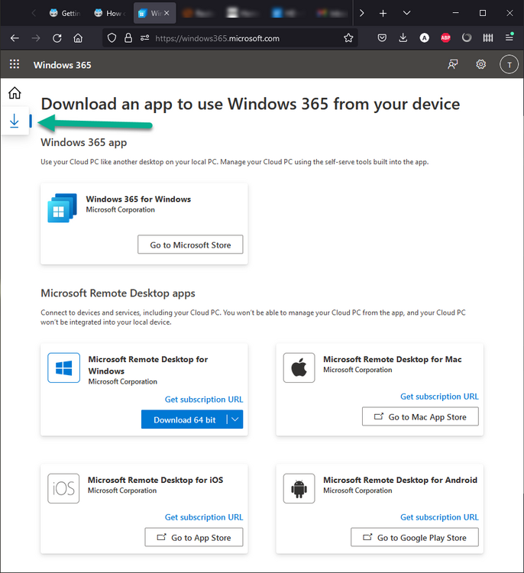Click Go to Google Play Store button

coord(414,537)
